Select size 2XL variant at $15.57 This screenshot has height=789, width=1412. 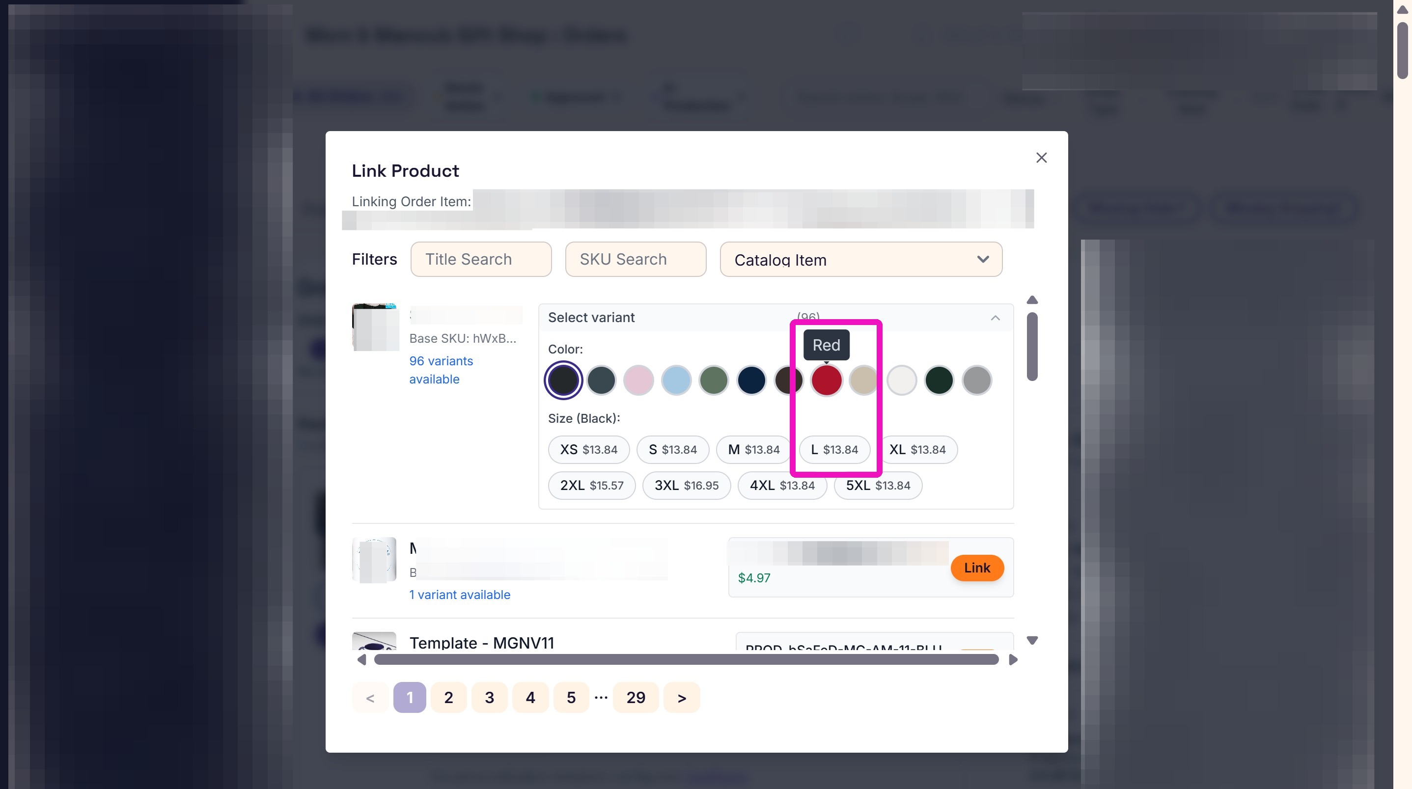pos(591,486)
